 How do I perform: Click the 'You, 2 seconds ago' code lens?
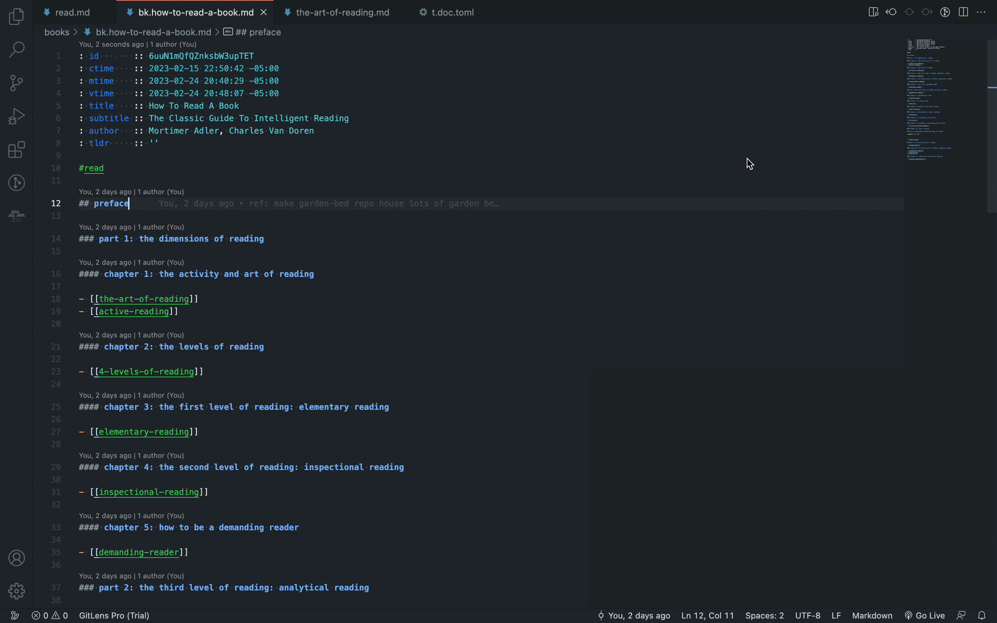pos(111,44)
